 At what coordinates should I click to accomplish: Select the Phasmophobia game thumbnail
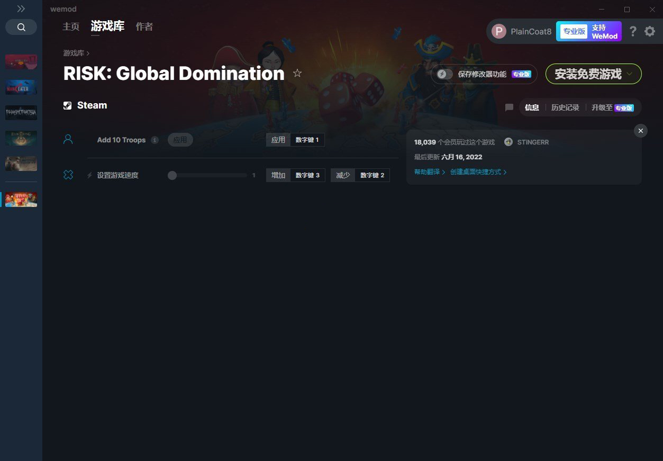21,113
